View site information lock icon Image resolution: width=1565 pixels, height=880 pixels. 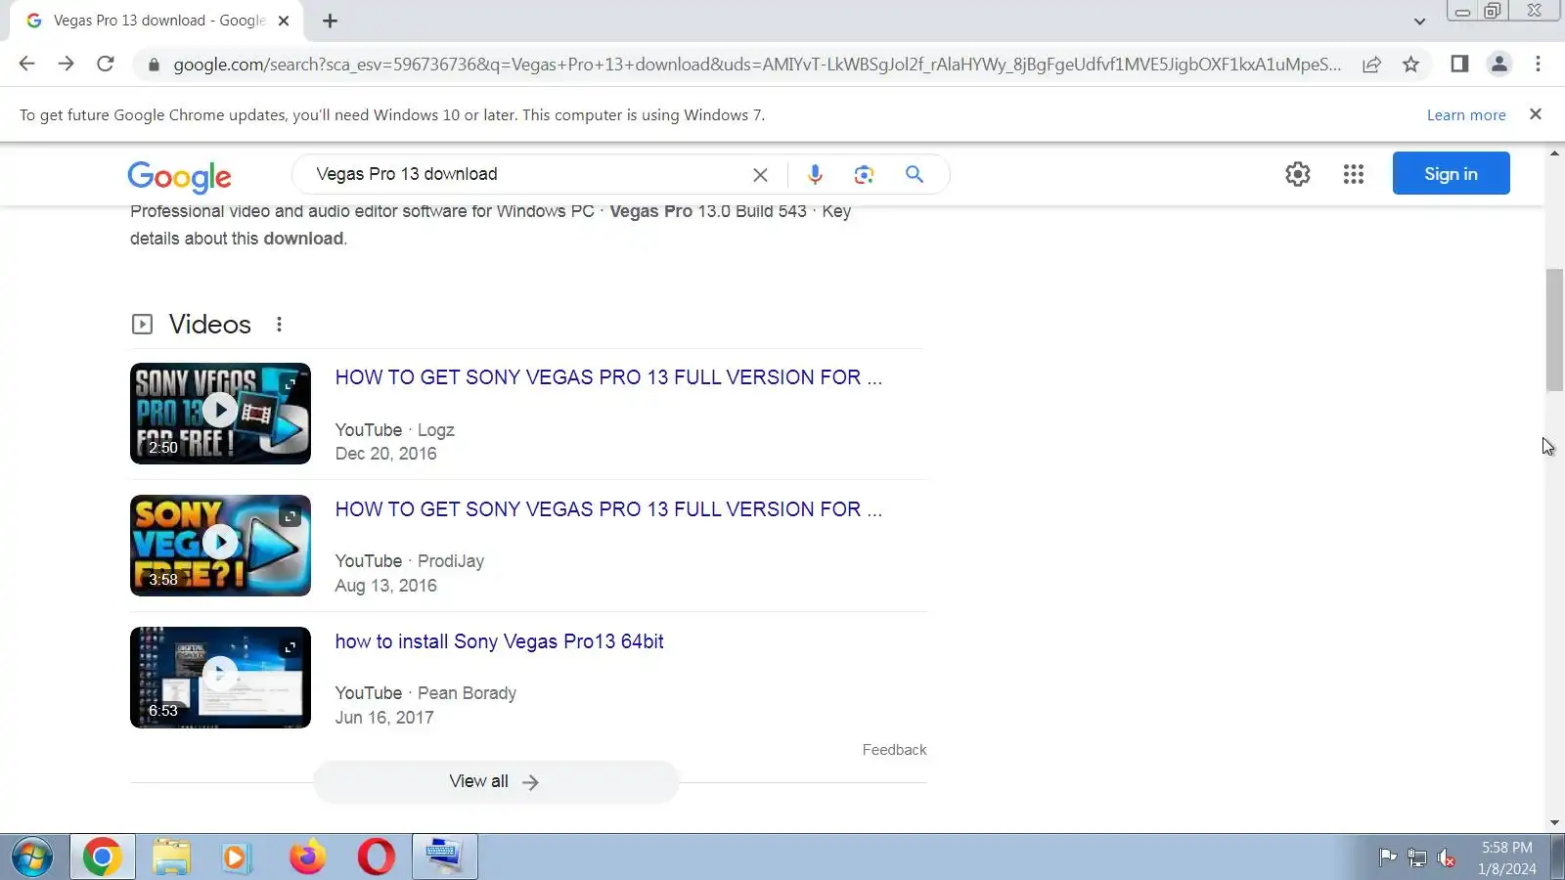153,65
